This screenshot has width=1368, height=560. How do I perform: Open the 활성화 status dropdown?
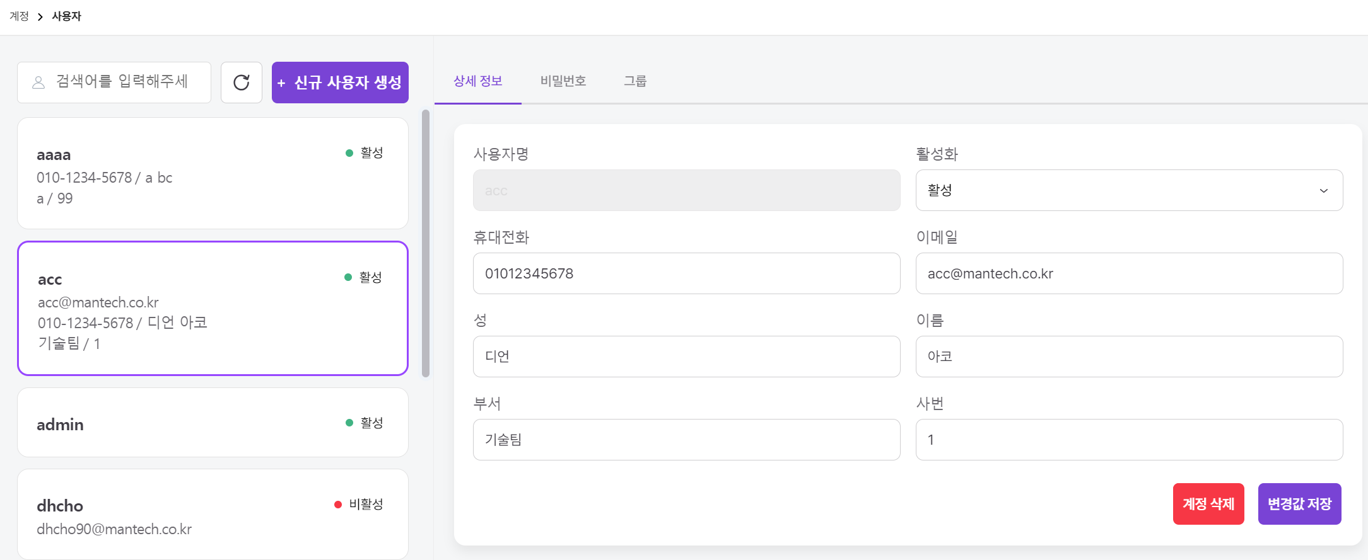[x=1129, y=190]
